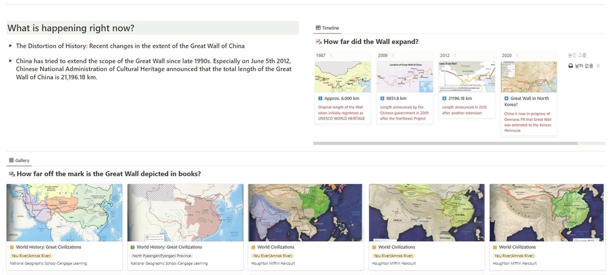
Task: Select the 1987 map thumbnail
Action: click(342, 77)
